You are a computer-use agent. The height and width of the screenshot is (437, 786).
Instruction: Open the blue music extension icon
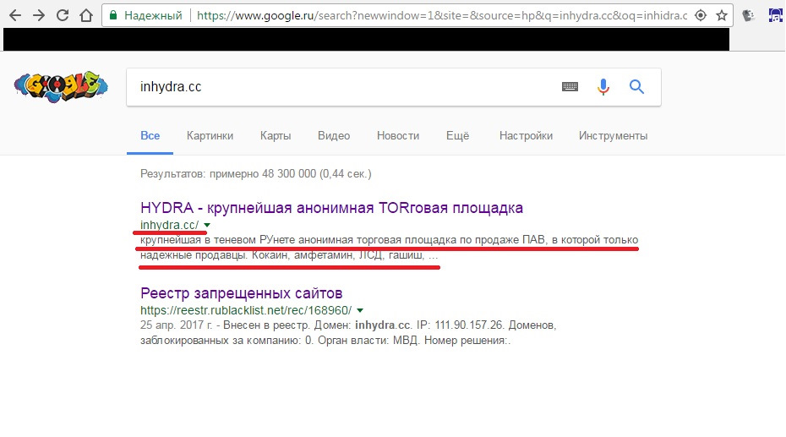[776, 15]
